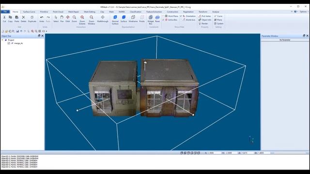Open Plane settings

(218, 20)
